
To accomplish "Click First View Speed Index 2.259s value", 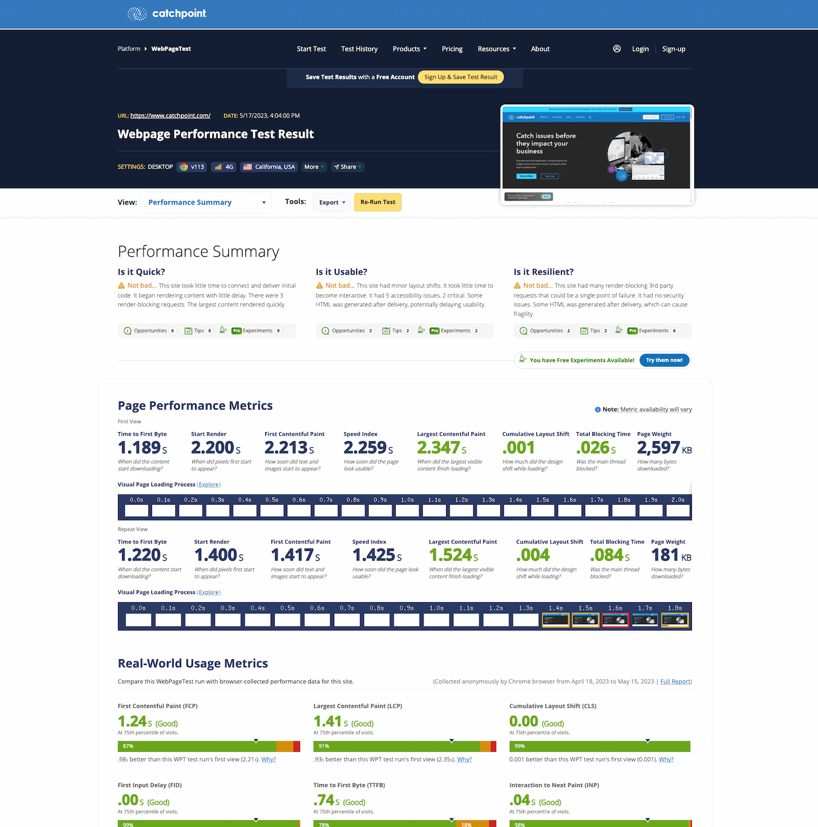I will point(369,447).
